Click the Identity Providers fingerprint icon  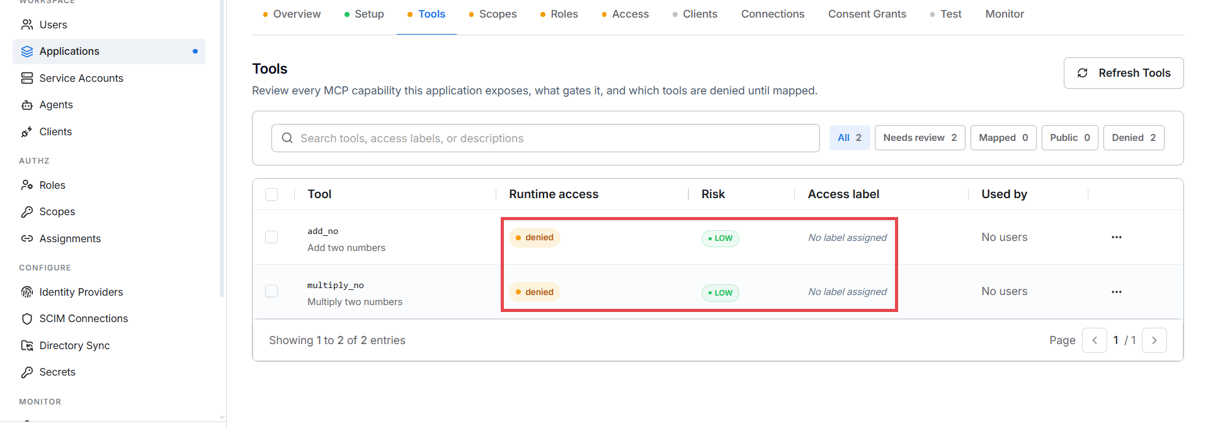point(27,292)
